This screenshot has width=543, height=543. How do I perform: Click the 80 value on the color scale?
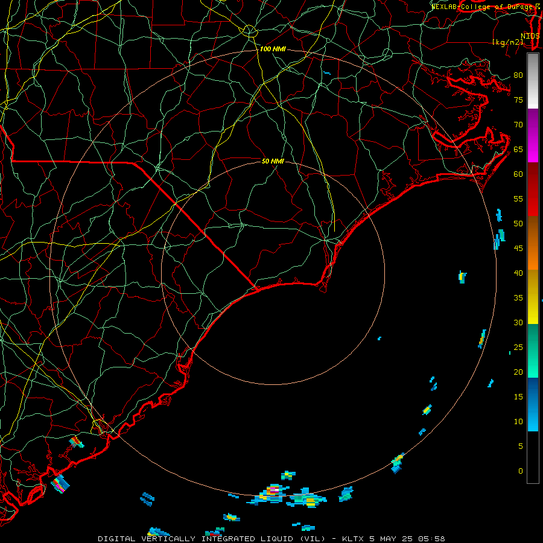click(x=518, y=75)
